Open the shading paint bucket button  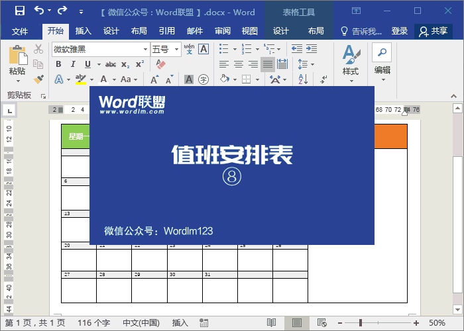[x=225, y=79]
